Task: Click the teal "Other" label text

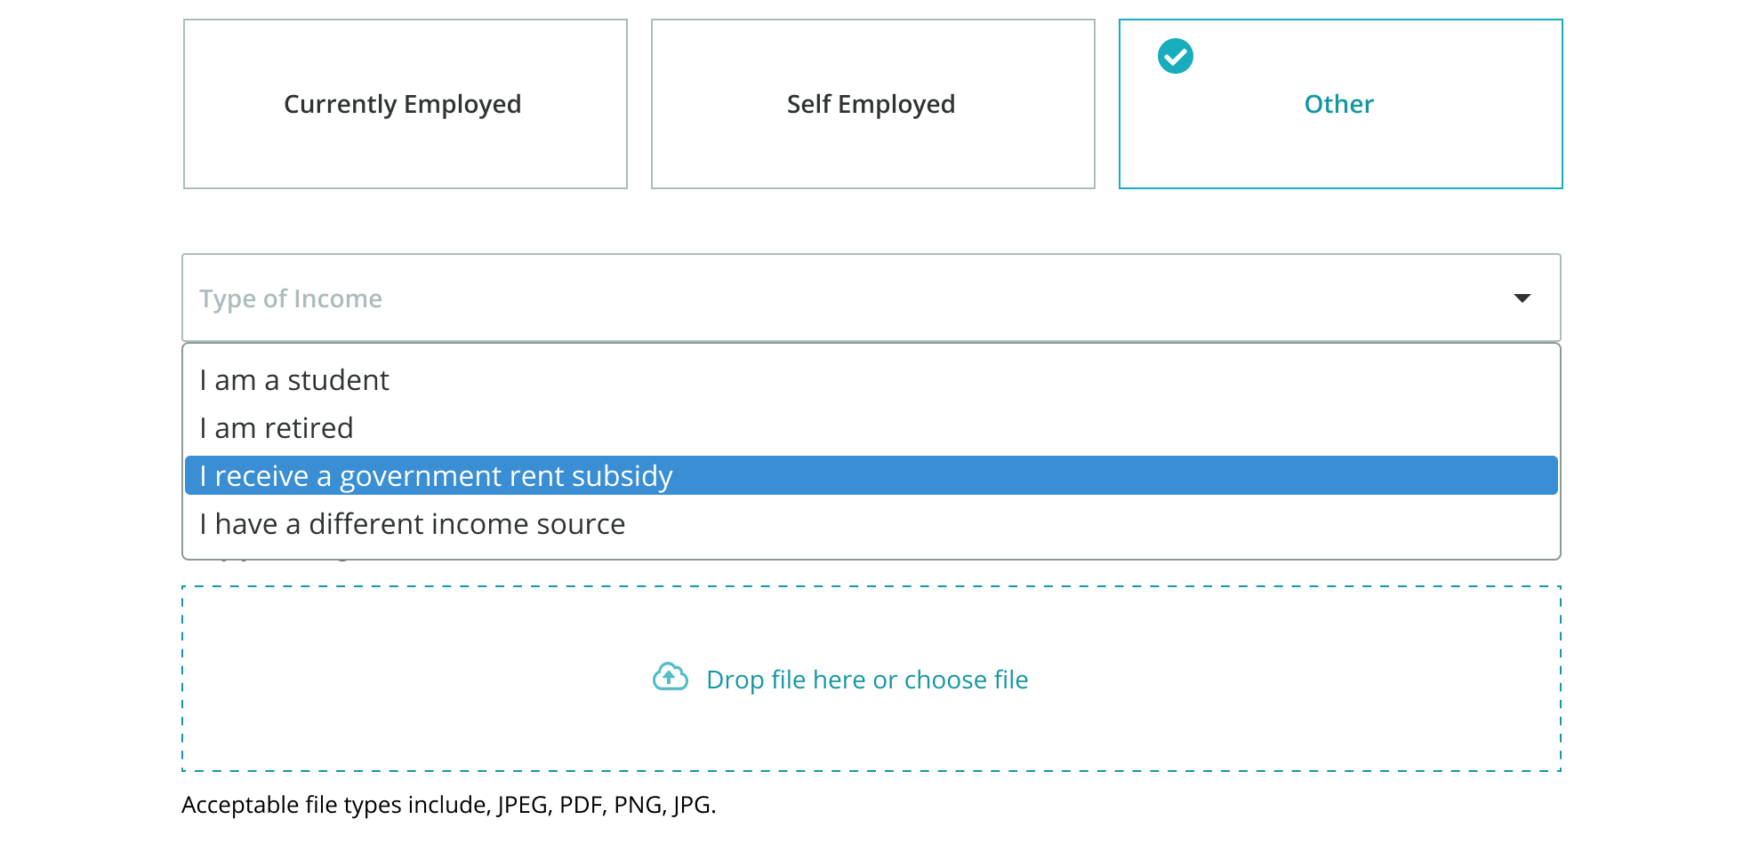Action: pyautogui.click(x=1338, y=104)
